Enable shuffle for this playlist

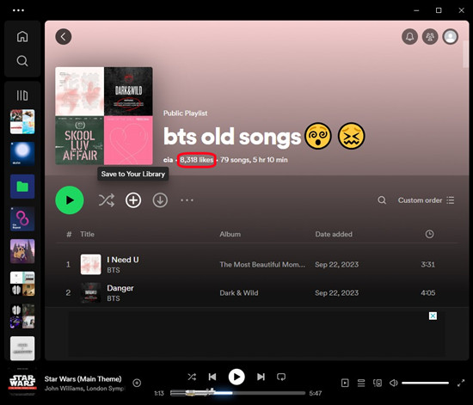coord(107,200)
